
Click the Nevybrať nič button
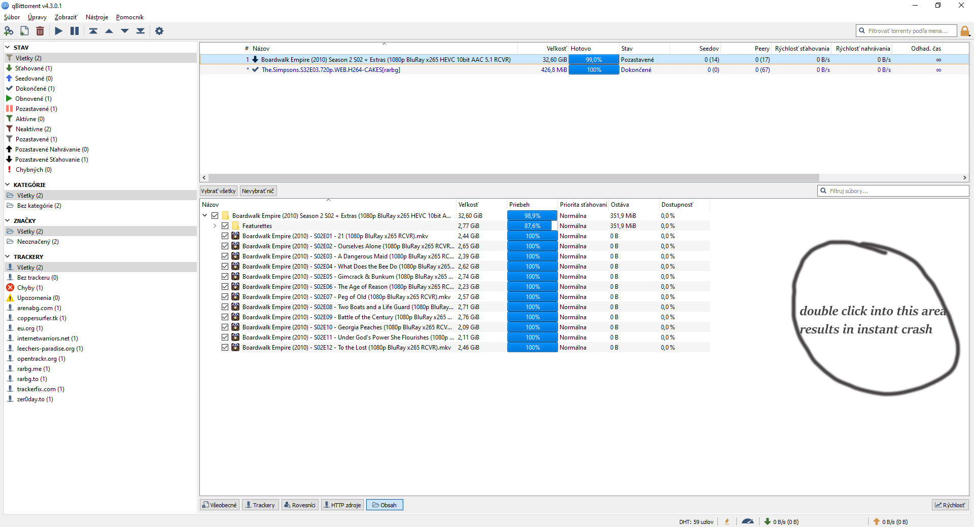tap(258, 191)
